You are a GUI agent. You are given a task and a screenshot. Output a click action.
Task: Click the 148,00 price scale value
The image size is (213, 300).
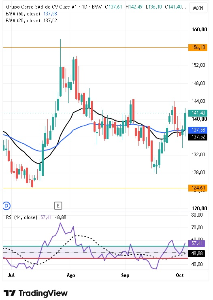(x=198, y=83)
